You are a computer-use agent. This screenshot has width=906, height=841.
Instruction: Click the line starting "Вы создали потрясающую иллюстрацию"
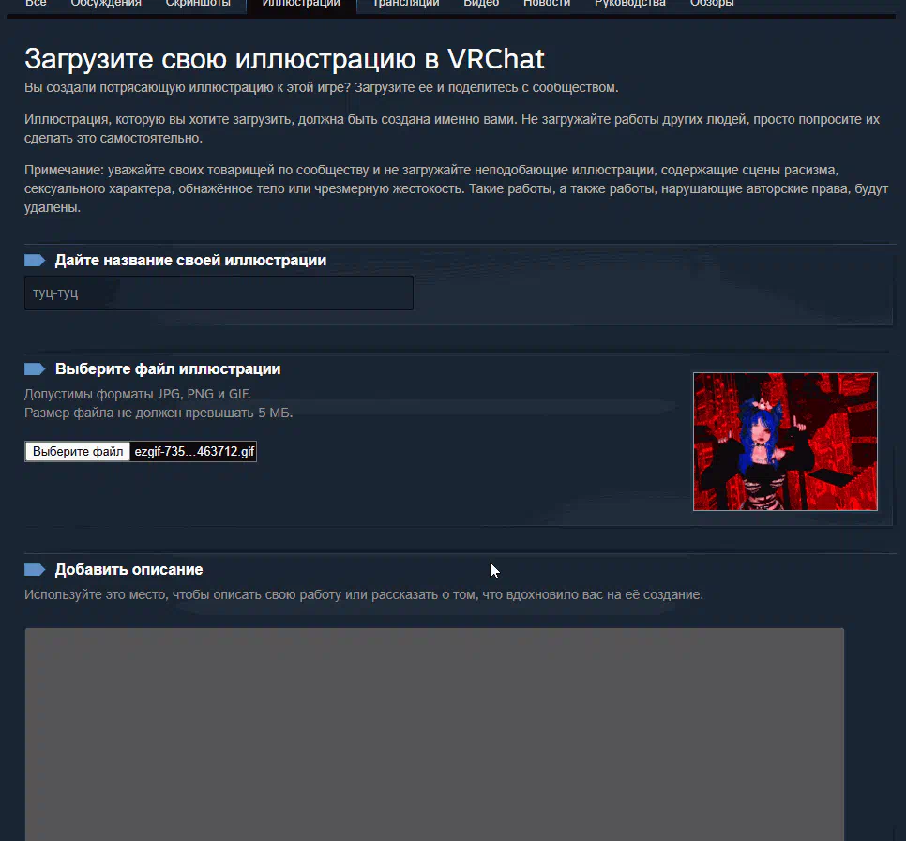322,88
